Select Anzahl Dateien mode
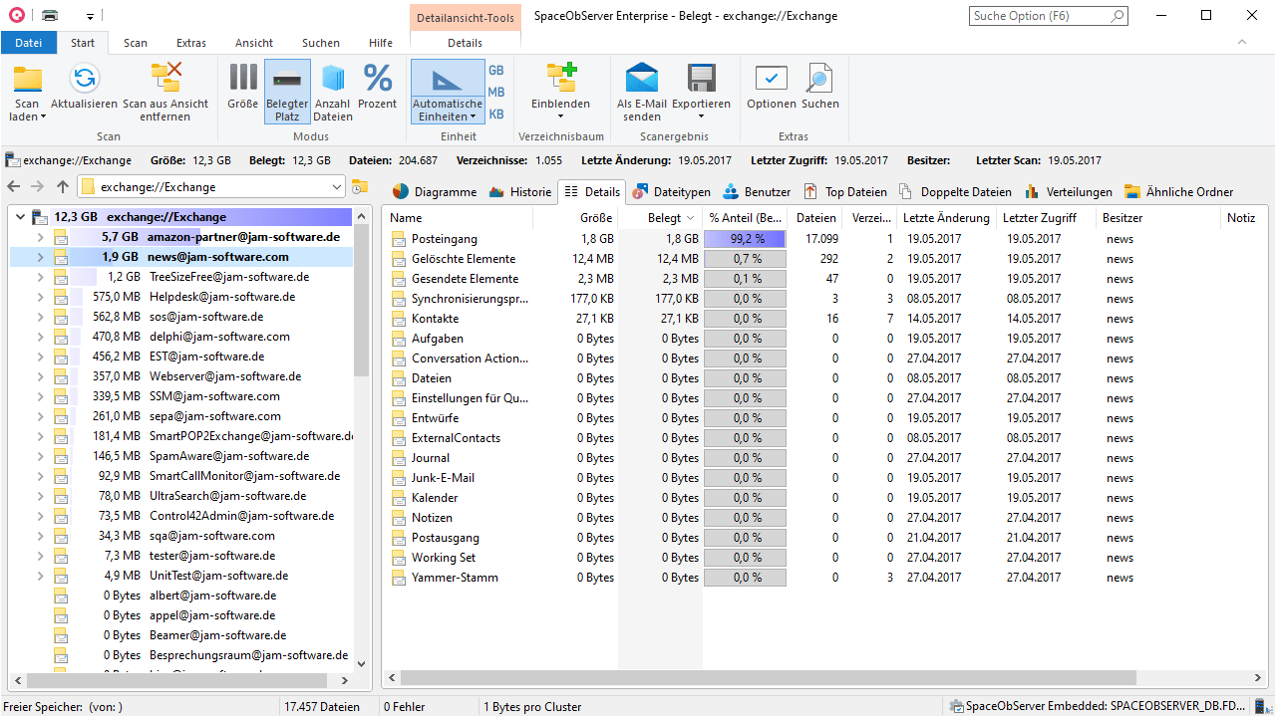This screenshot has width=1276, height=717. [x=333, y=92]
